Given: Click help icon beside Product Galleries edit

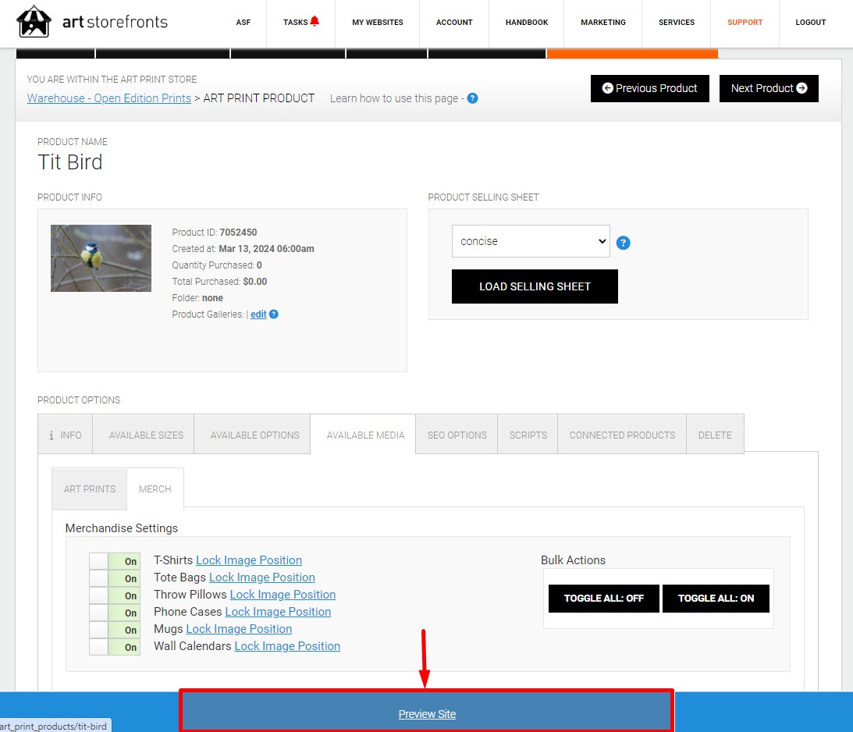Looking at the screenshot, I should [x=274, y=314].
